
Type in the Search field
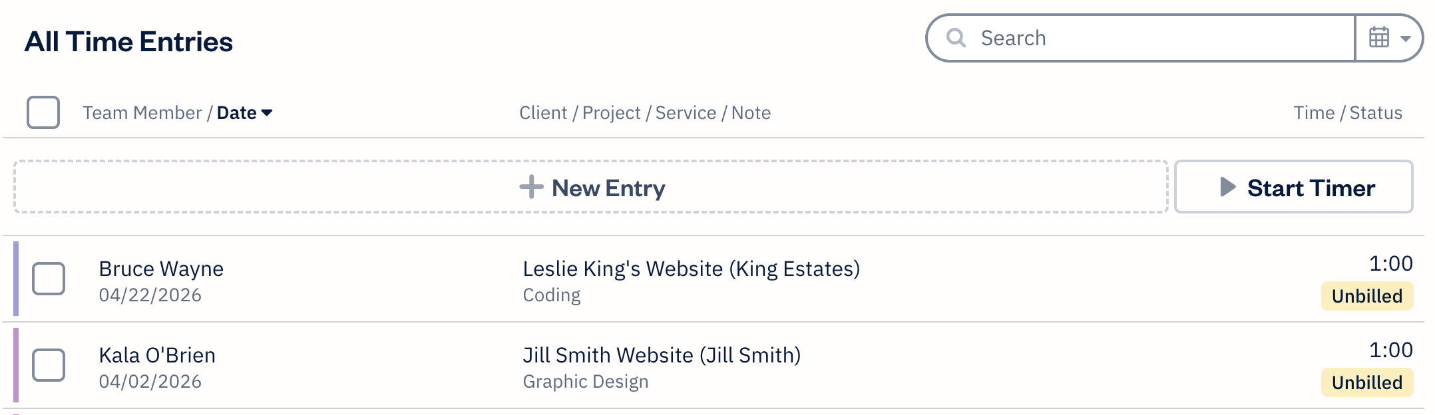click(1158, 38)
